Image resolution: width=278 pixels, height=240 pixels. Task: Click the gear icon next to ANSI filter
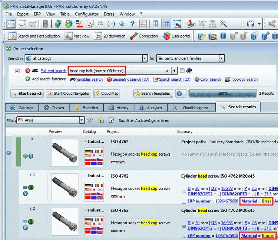[x=90, y=120]
